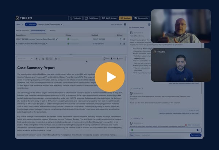Open the BWC Review tab

109,18
